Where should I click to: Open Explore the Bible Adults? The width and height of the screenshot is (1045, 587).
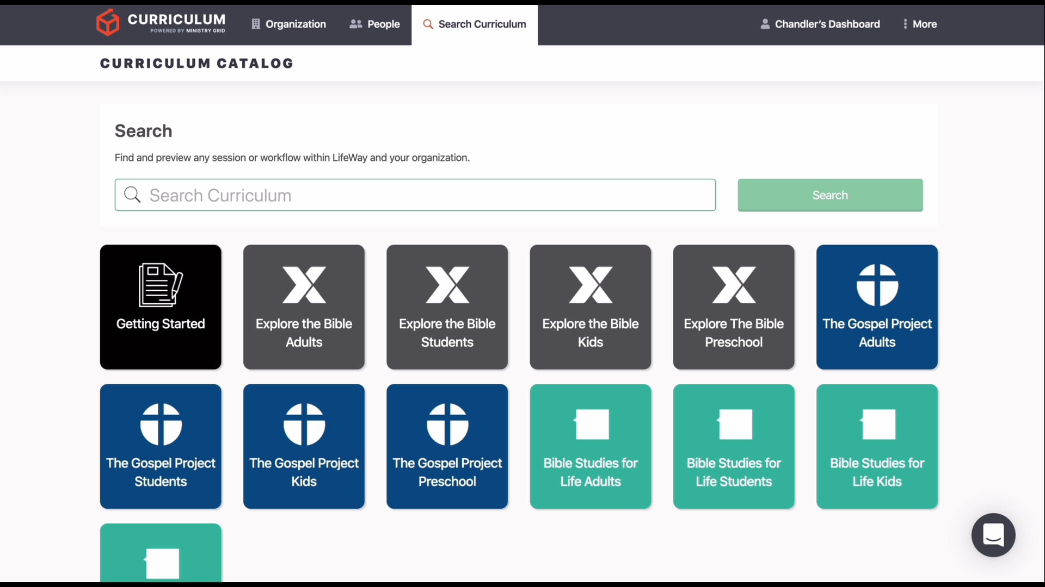pyautogui.click(x=304, y=307)
